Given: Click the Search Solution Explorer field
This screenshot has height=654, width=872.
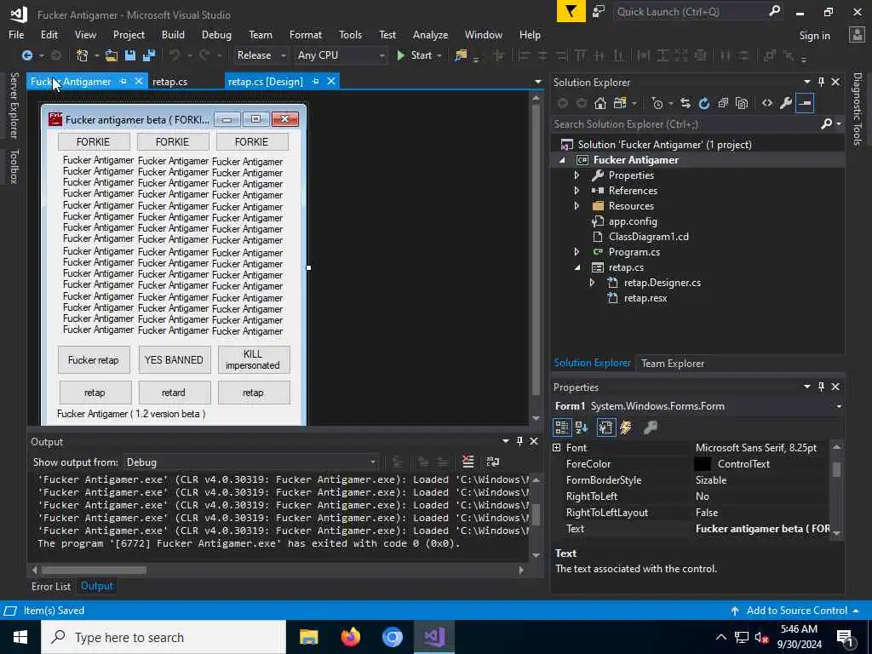Looking at the screenshot, I should (686, 124).
